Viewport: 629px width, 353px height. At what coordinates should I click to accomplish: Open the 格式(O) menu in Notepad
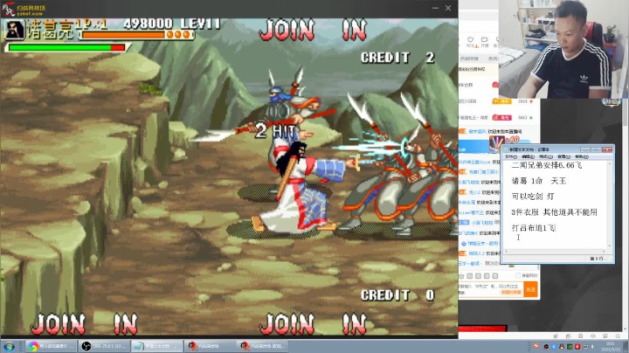pos(545,156)
